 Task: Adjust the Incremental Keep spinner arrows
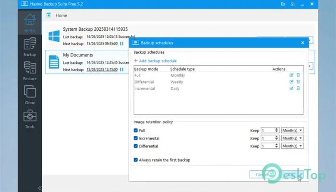(276, 138)
